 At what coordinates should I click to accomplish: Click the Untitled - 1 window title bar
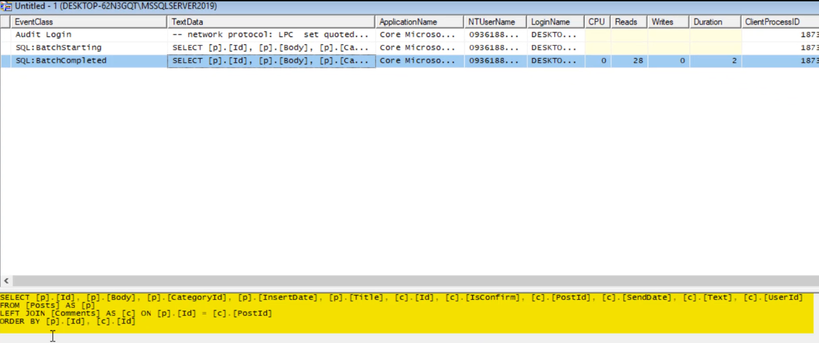[x=409, y=6]
